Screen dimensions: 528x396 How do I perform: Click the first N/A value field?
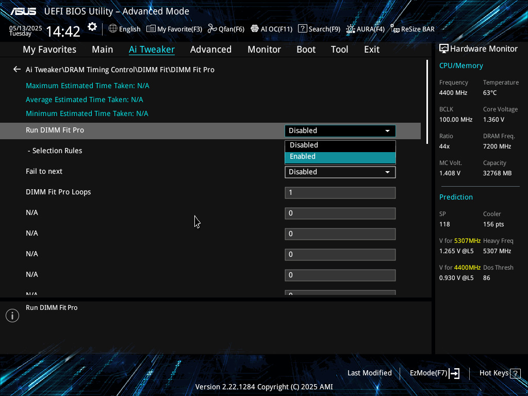tap(340, 213)
